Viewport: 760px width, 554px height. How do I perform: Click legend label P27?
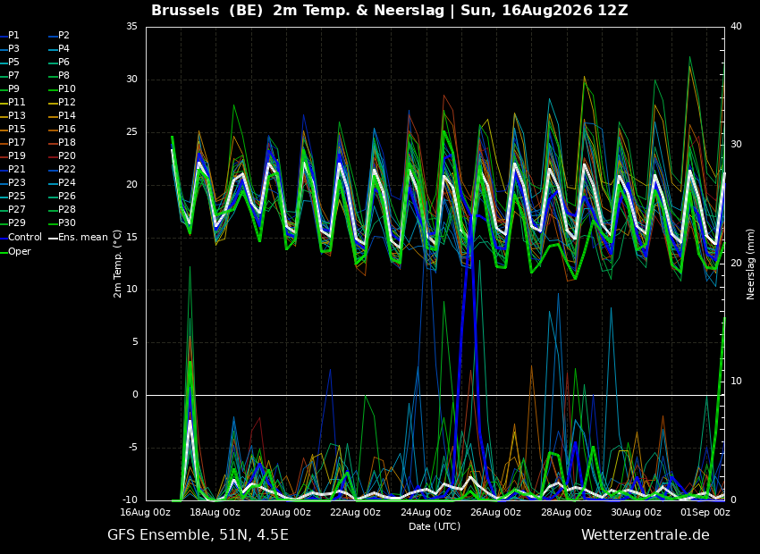click(x=13, y=210)
